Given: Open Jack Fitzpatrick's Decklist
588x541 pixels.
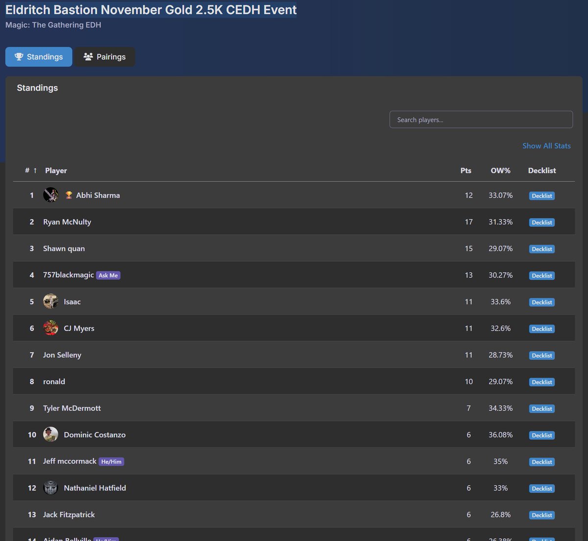Looking at the screenshot, I should coord(542,515).
